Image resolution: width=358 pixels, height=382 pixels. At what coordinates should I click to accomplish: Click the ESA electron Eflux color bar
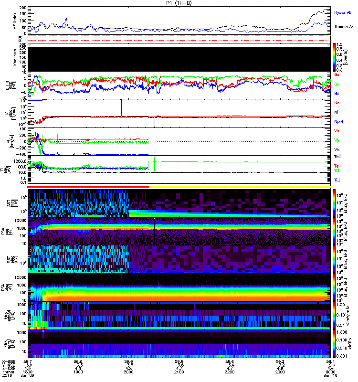tap(334, 288)
